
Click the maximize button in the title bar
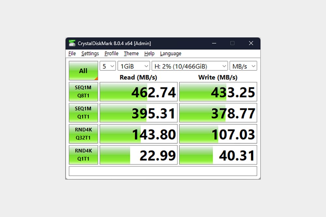[x=232, y=43]
